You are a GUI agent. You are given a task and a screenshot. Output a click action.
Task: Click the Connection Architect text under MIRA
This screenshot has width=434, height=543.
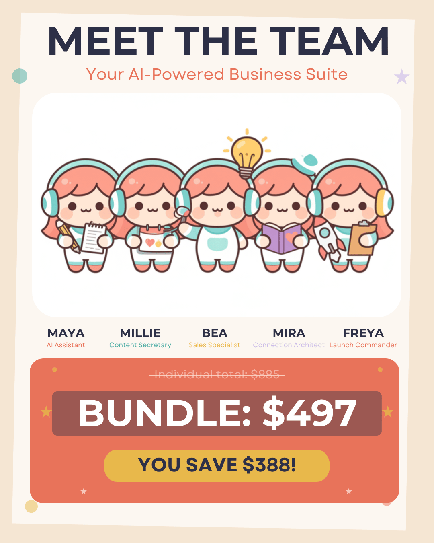coord(289,345)
